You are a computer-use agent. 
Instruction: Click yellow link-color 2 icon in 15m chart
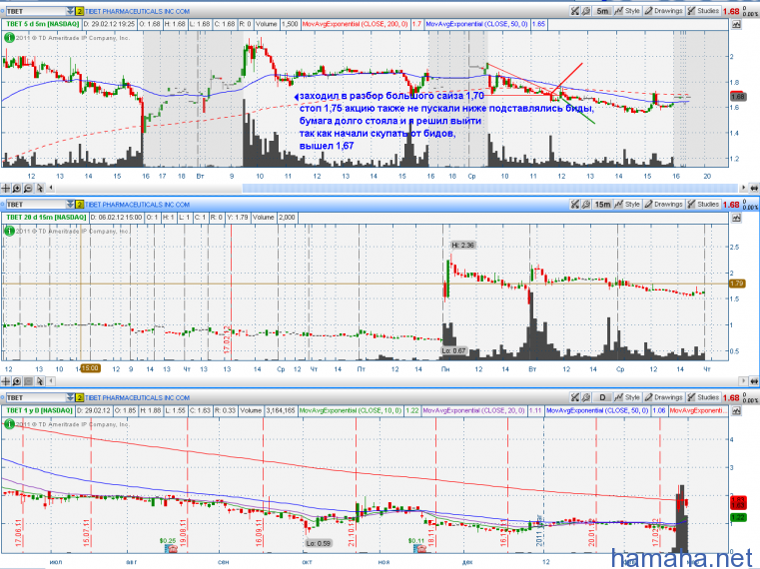(80, 204)
